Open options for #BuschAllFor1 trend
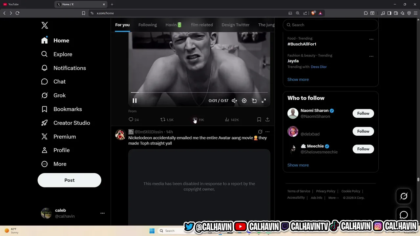Image resolution: width=420 pixels, height=236 pixels. [x=371, y=39]
